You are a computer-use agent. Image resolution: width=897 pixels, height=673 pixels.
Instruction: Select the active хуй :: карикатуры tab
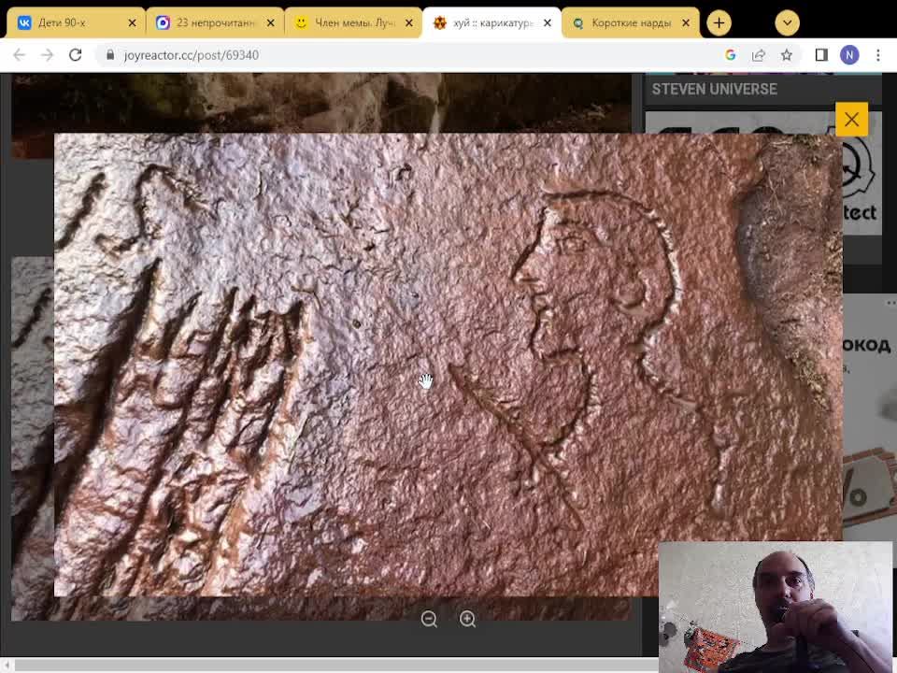[x=491, y=22]
